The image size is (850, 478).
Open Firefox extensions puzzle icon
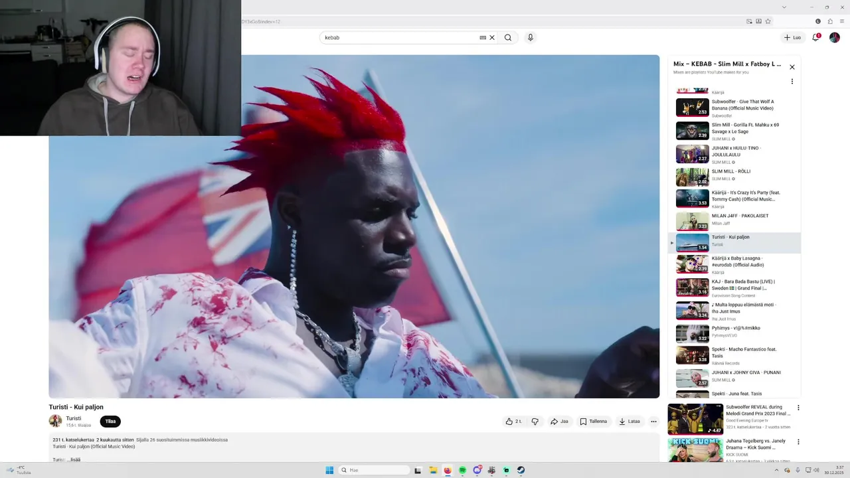830,21
